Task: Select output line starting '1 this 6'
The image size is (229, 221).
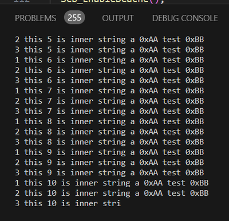Action: click(x=109, y=60)
